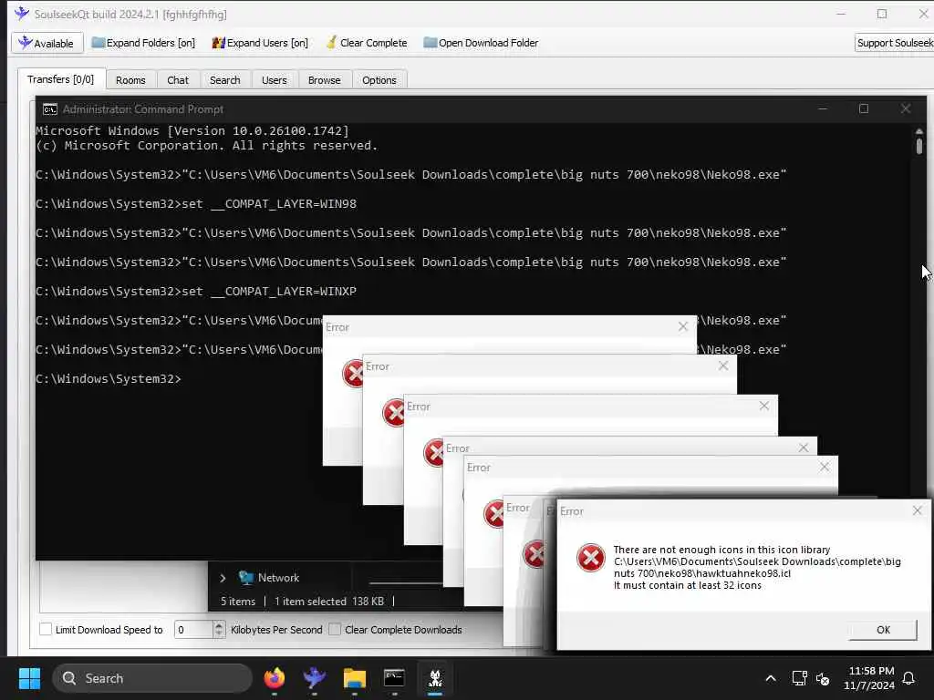Click the download speed value field
Screen dimensions: 934x700
[x=193, y=629]
